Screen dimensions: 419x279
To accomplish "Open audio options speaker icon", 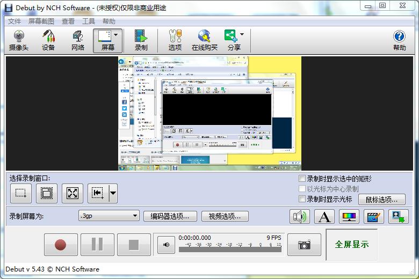I will (300, 217).
